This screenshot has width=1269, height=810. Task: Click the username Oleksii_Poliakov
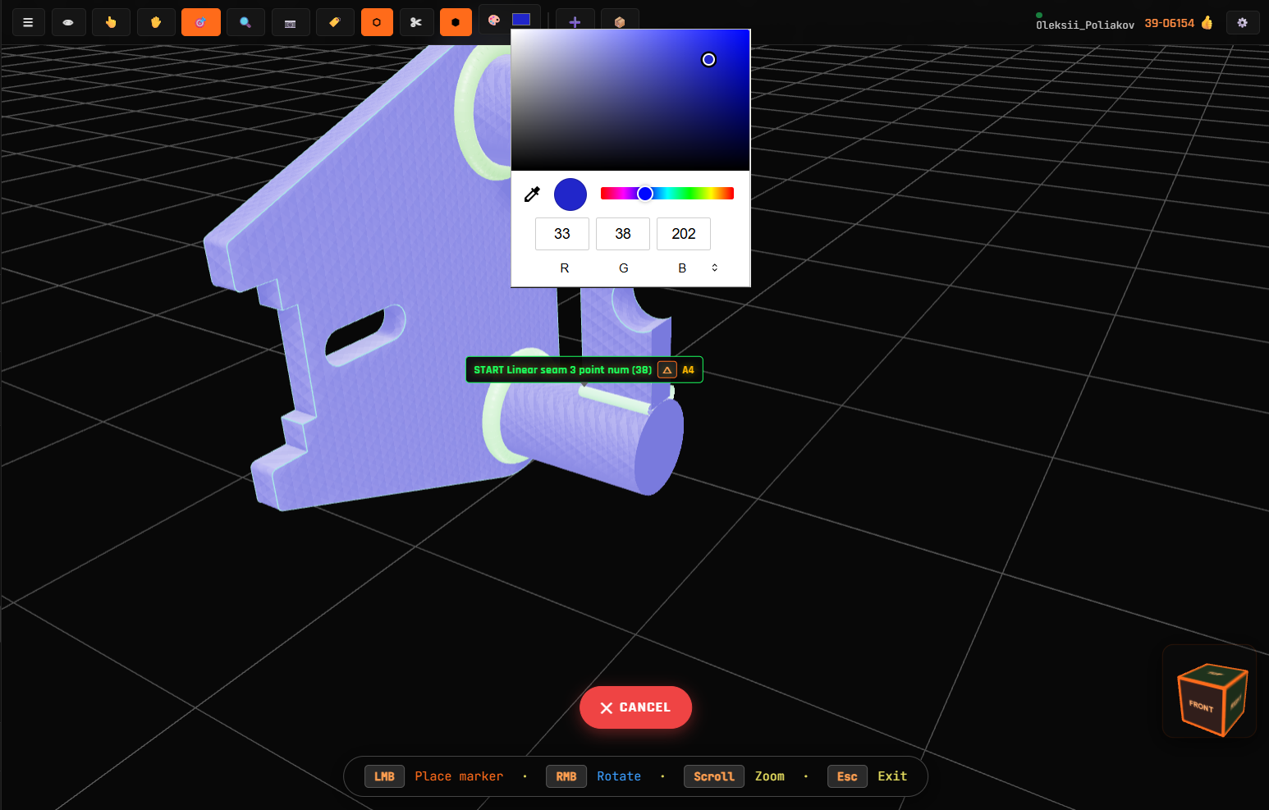[x=1085, y=25]
